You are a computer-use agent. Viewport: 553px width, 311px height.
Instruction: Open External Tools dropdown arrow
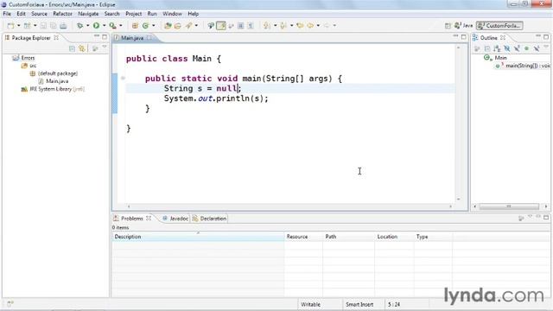120,26
